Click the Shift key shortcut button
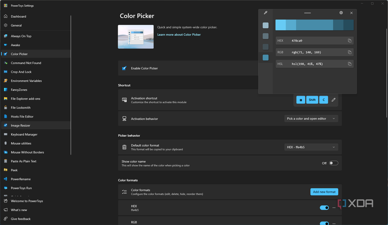 tap(312, 100)
